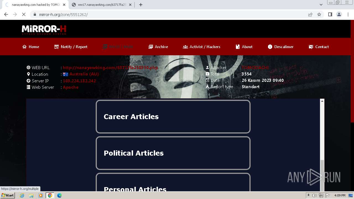Click the volume speaker tray icon
Screen dimensions: 354x199
[x=314, y=195]
